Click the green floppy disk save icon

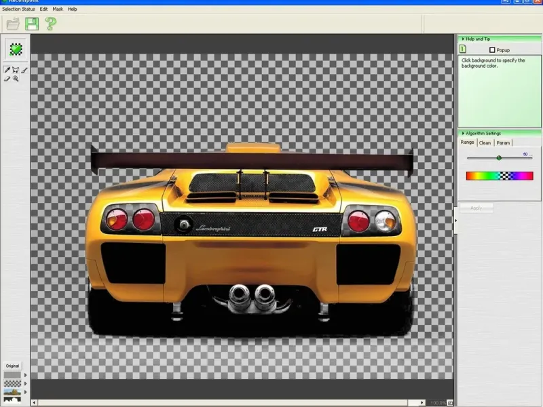(x=31, y=24)
